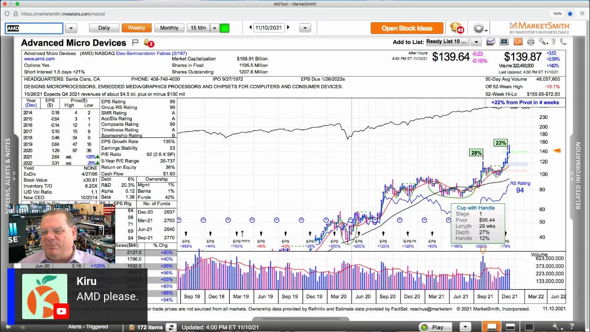The width and height of the screenshot is (590, 332).
Task: Click the AMD symbol input field
Action: [x=34, y=28]
